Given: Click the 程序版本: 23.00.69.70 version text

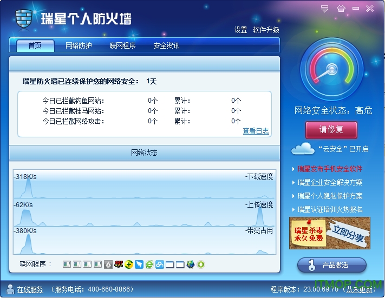Looking at the screenshot, I should pyautogui.click(x=304, y=289).
